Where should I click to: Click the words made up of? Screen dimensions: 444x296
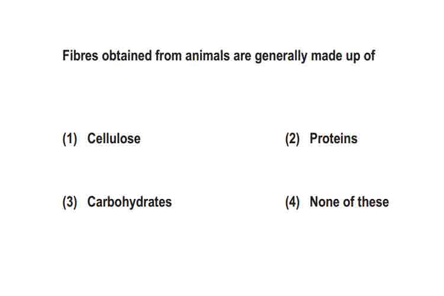coord(343,56)
